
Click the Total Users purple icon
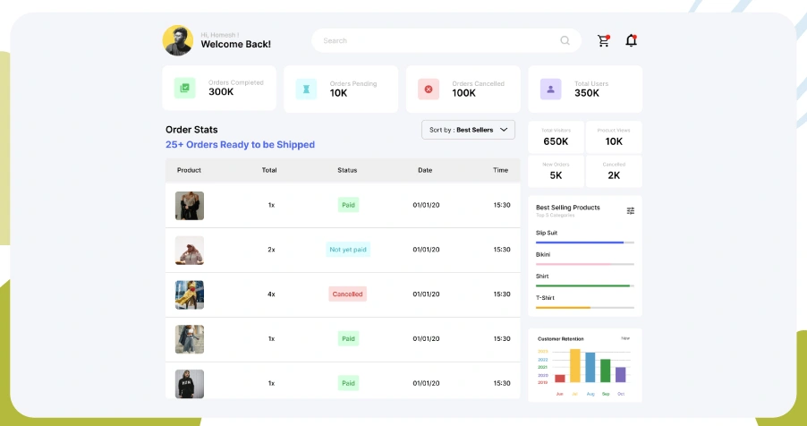550,89
